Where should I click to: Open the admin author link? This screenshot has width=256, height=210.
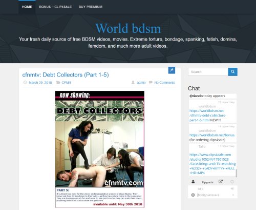click(x=141, y=83)
